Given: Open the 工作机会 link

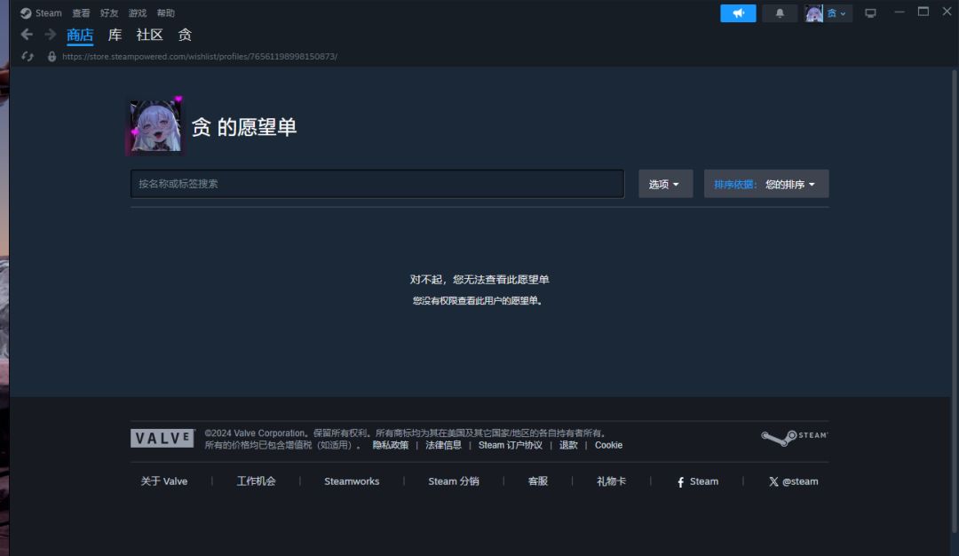Looking at the screenshot, I should click(256, 481).
